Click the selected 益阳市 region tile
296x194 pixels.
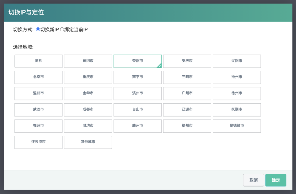click(138, 61)
